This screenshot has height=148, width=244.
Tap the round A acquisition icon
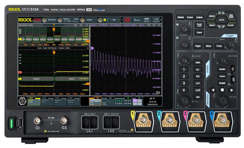(x=60, y=20)
